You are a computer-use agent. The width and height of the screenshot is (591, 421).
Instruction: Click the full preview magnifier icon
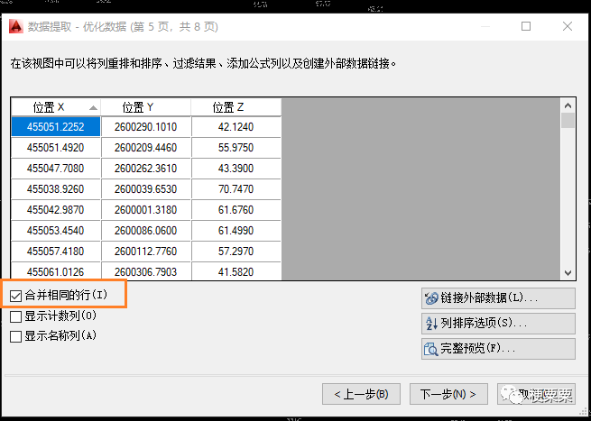click(430, 349)
